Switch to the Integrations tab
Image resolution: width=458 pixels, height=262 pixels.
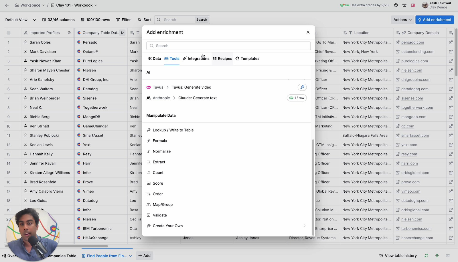coord(196,58)
